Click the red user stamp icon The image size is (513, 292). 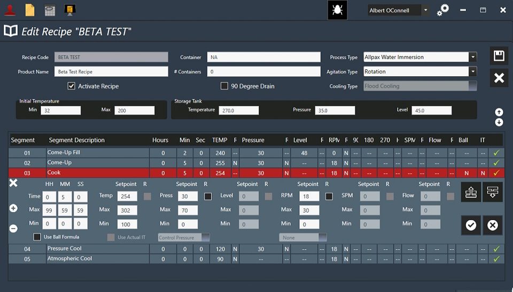[10, 10]
